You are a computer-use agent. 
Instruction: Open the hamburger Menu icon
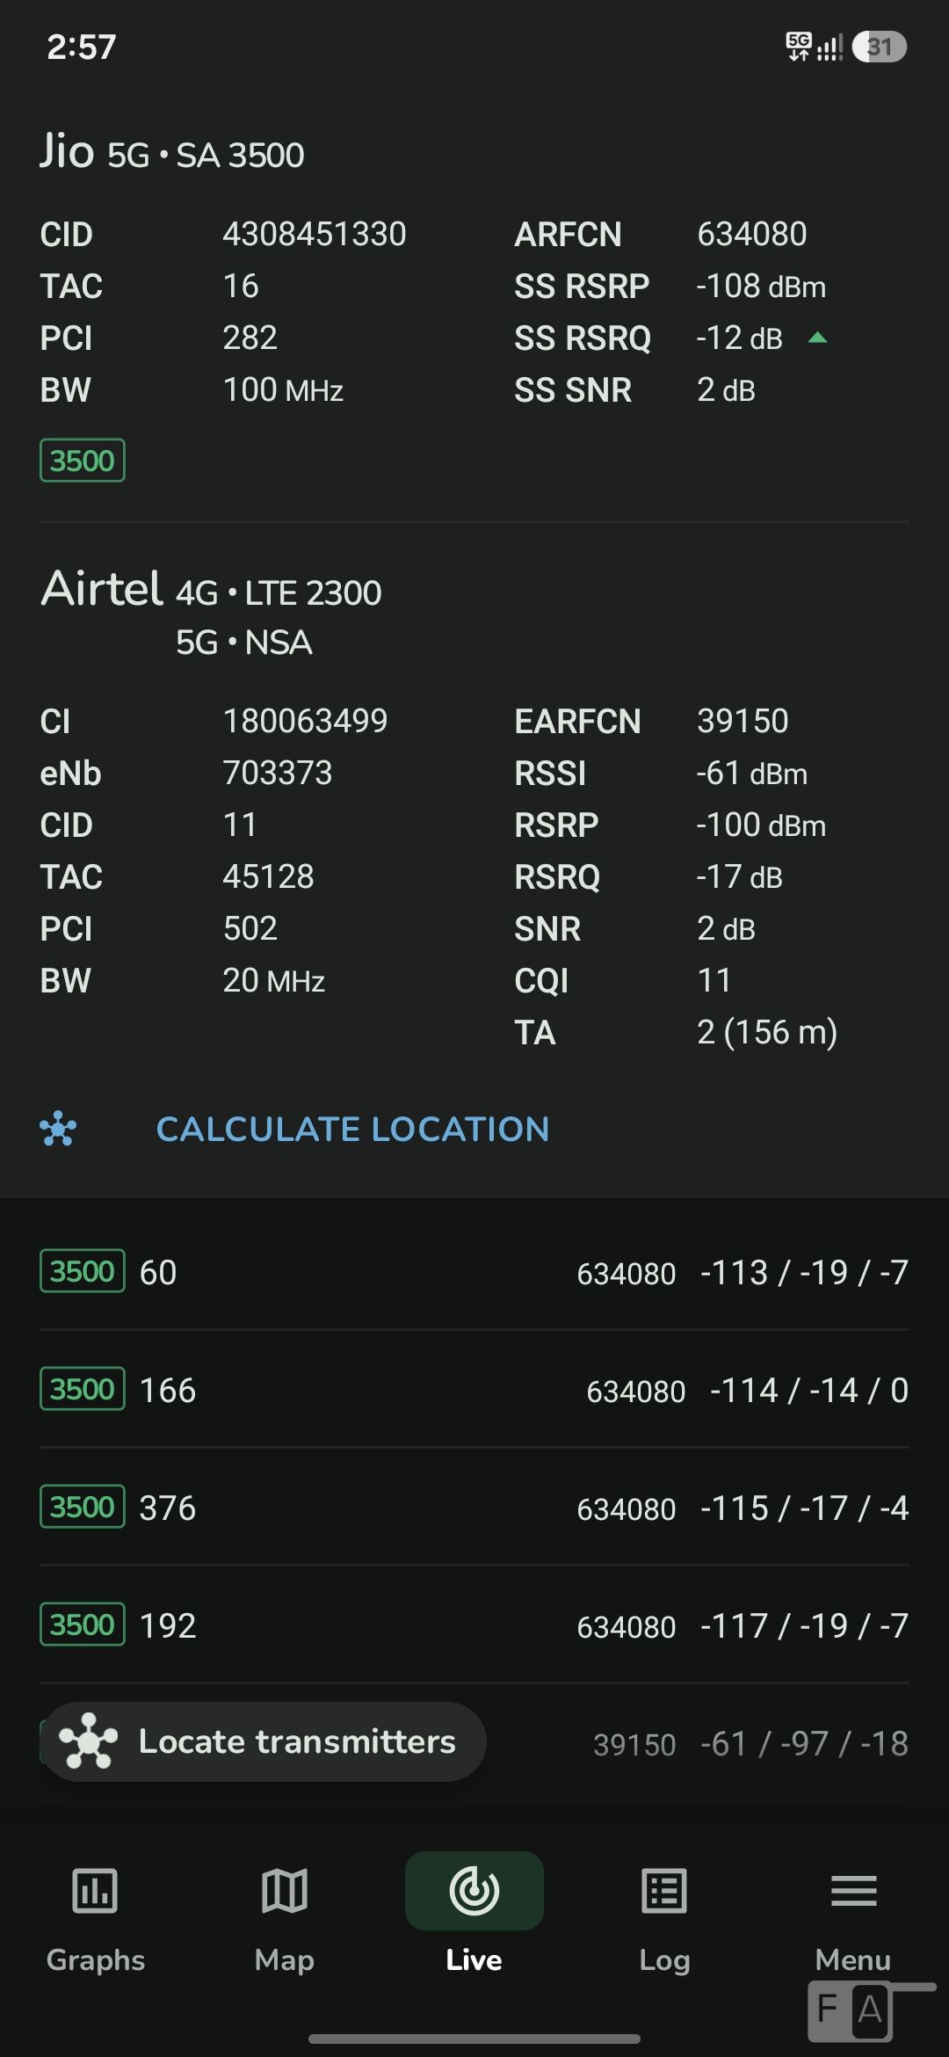853,1892
